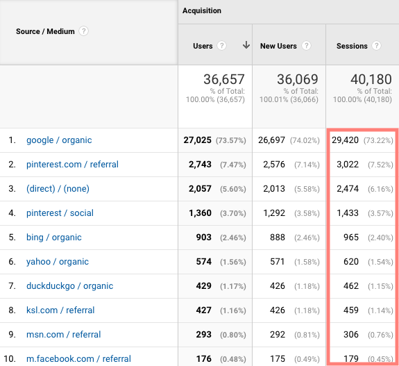The image size is (399, 366).
Task: Click users value 903 for bing
Action: point(204,238)
